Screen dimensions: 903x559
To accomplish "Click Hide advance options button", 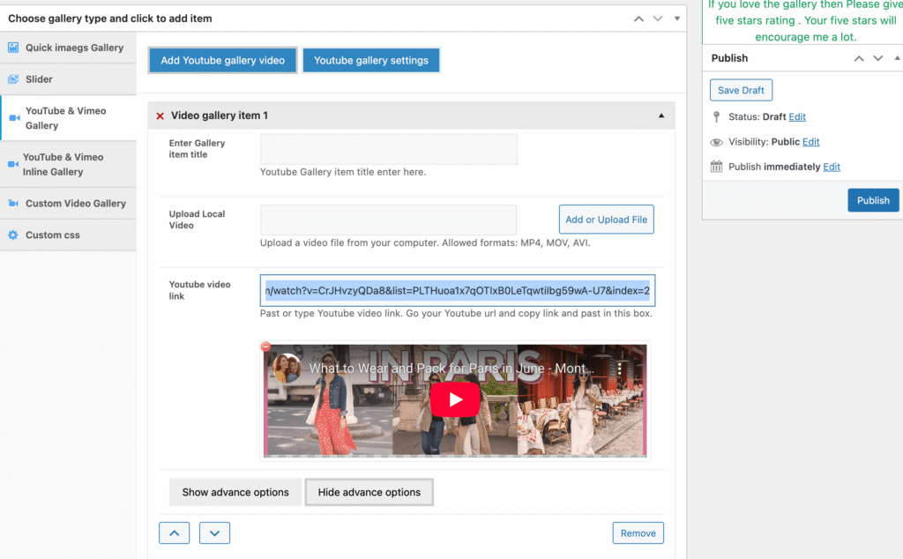I will [x=369, y=492].
